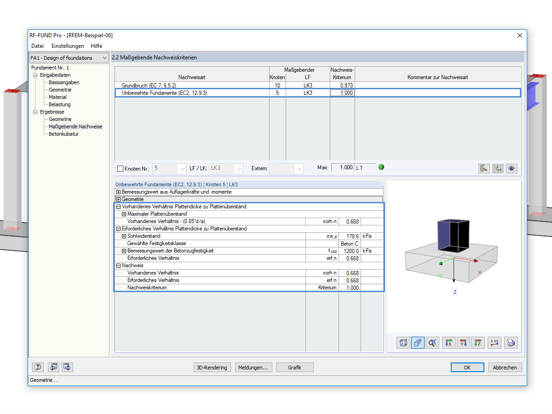552x414 pixels.
Task: Click the Kommentar cell of Unbewehrte Fundamente row
Action: coord(437,93)
